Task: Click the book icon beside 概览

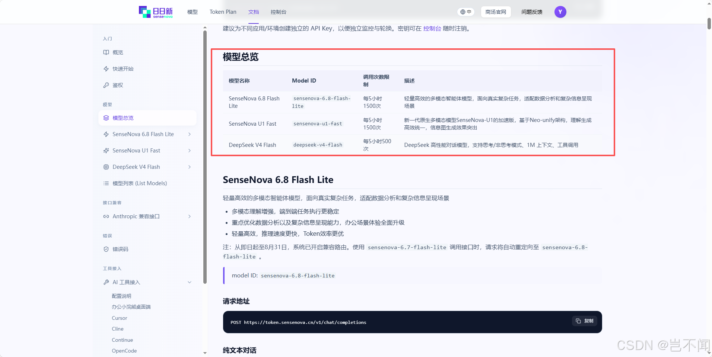Action: tap(106, 52)
